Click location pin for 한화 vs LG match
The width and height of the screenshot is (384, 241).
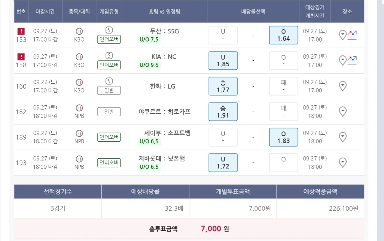(x=343, y=86)
